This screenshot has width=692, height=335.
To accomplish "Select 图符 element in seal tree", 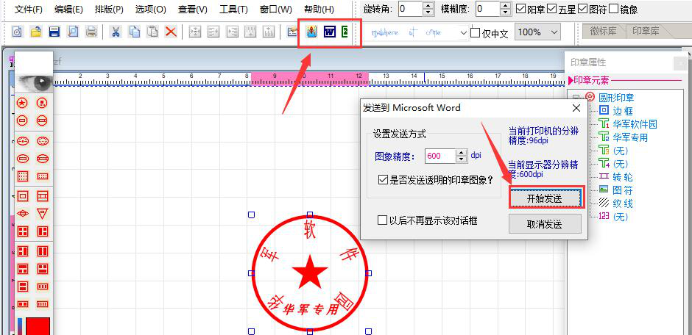I will [623, 190].
